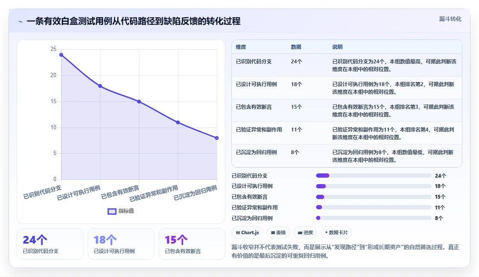The height and width of the screenshot is (277, 479).
Task: Click the 说明 table column header
Action: 337,47
